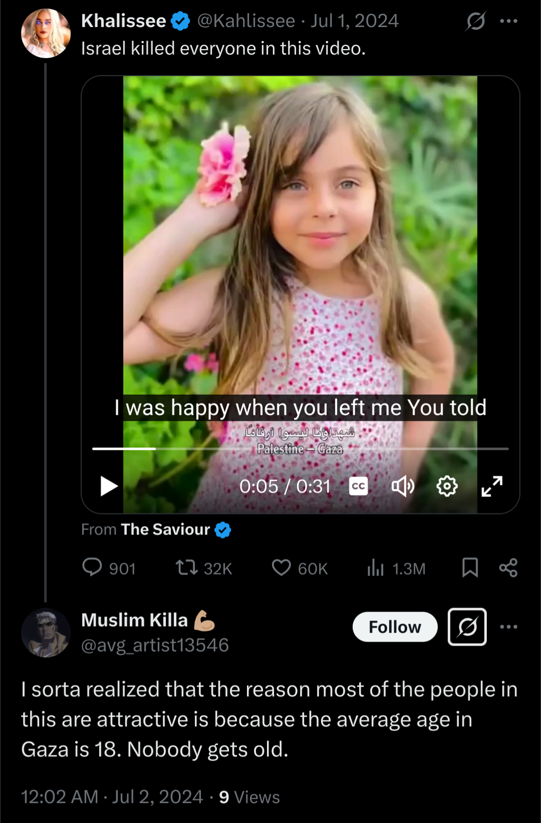View analytics showing 1.3M views
Viewport: 541px width, 823px height.
[376, 568]
